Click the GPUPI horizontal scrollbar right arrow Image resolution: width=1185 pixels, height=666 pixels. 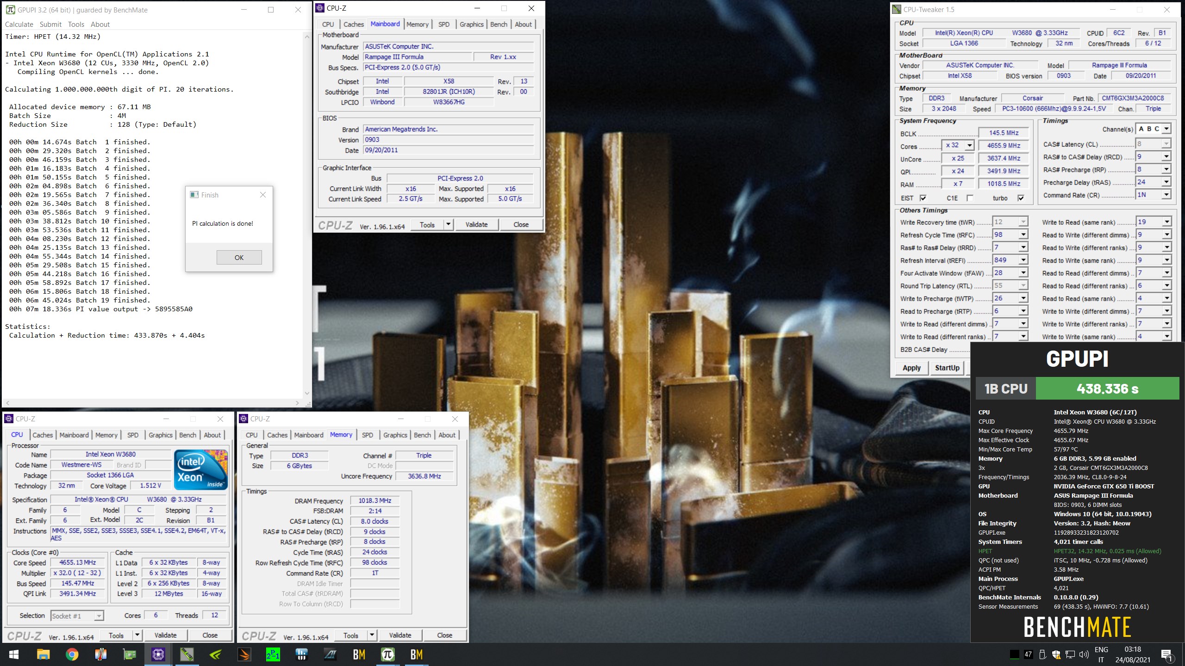(297, 403)
